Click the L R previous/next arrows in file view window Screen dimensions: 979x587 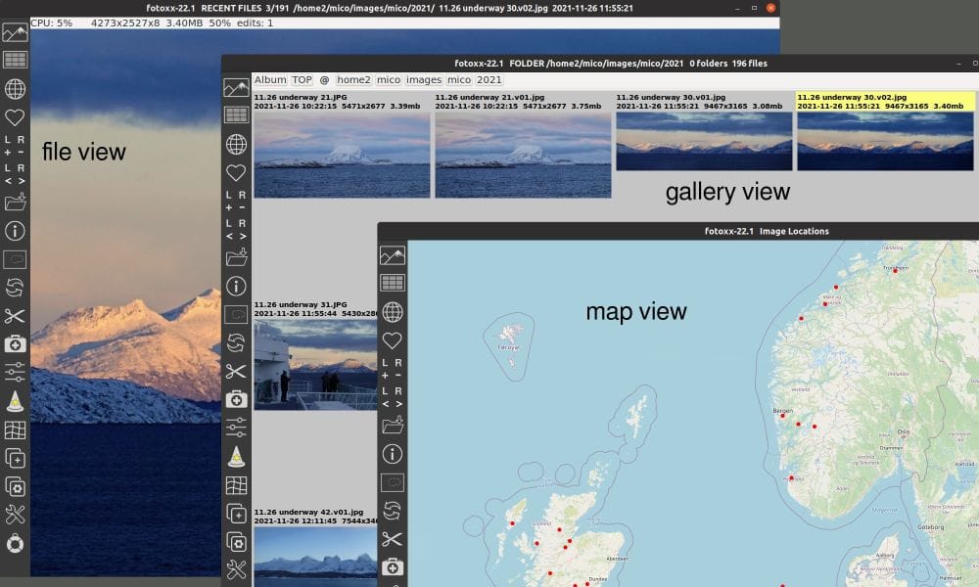pyautogui.click(x=15, y=174)
